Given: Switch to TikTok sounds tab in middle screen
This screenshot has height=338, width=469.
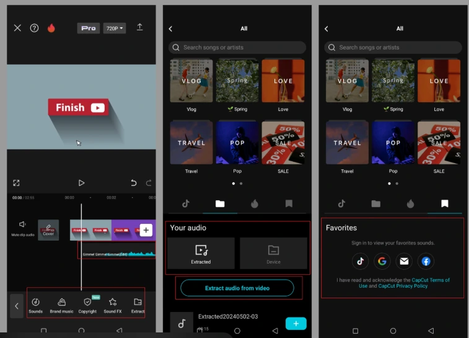Looking at the screenshot, I should point(186,204).
